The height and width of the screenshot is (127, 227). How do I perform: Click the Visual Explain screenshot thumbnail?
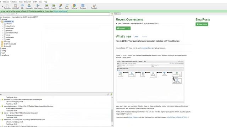pos(150,81)
